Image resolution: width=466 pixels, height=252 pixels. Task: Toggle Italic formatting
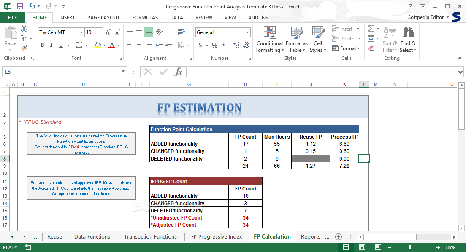pos(51,45)
